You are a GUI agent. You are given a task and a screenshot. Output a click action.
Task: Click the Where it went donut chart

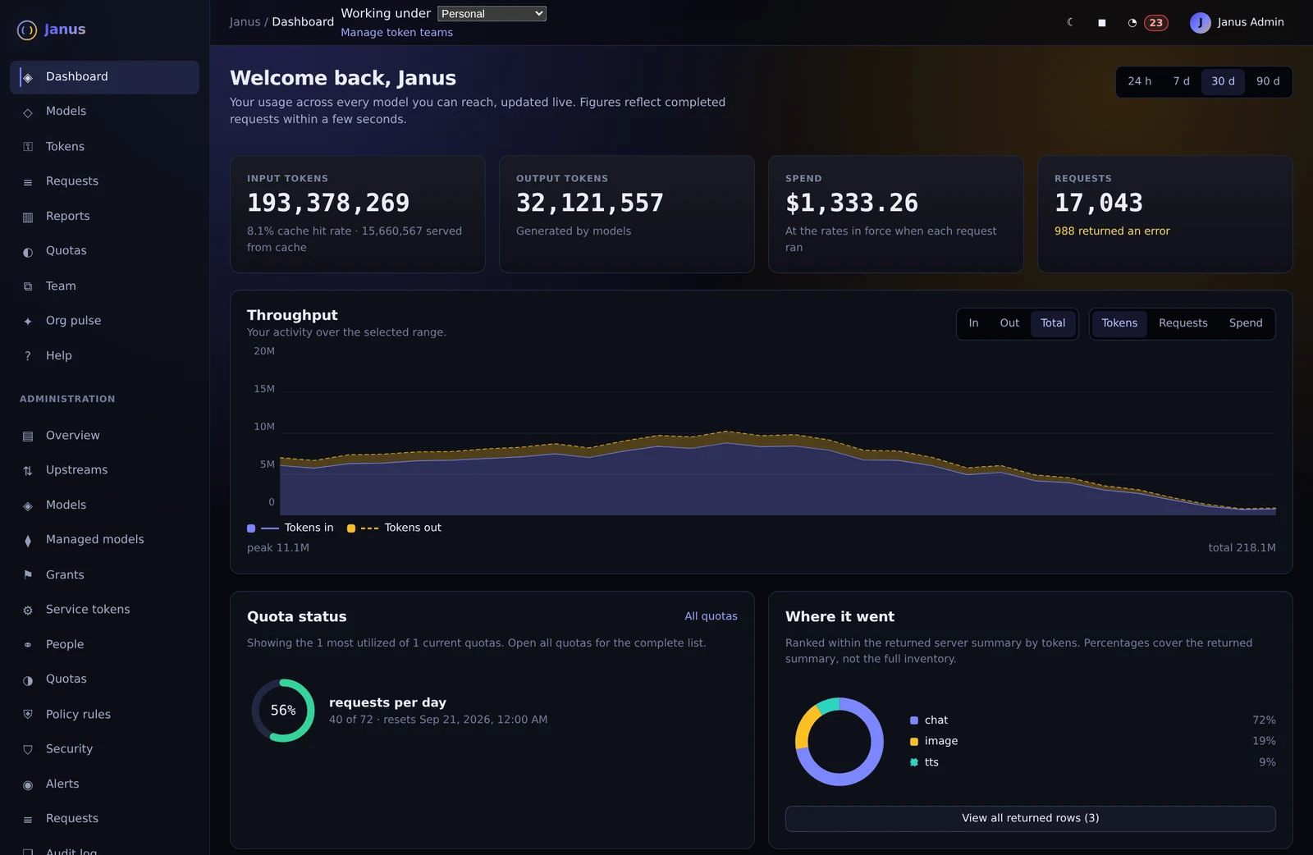coord(839,742)
